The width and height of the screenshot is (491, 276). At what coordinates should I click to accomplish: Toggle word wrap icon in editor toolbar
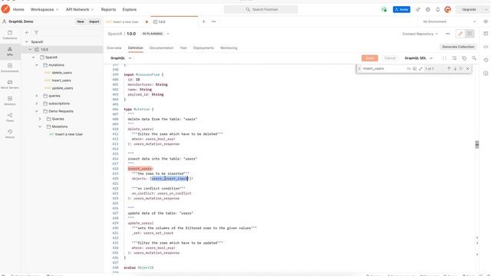(x=454, y=58)
